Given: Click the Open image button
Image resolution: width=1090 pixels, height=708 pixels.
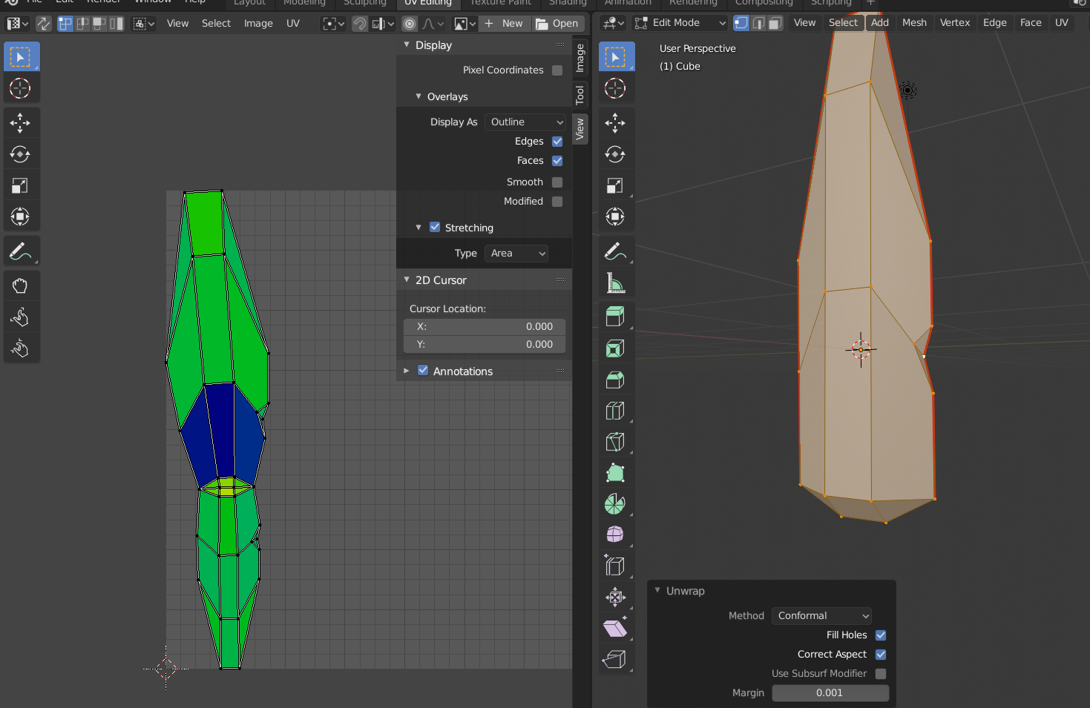Looking at the screenshot, I should (558, 24).
